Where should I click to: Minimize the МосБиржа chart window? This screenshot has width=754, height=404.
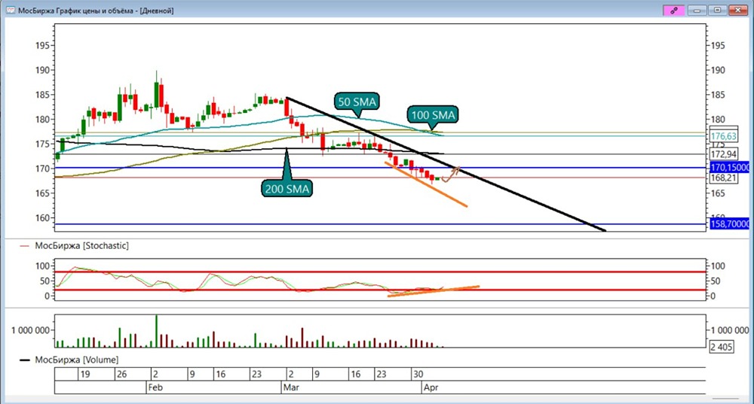(x=697, y=10)
